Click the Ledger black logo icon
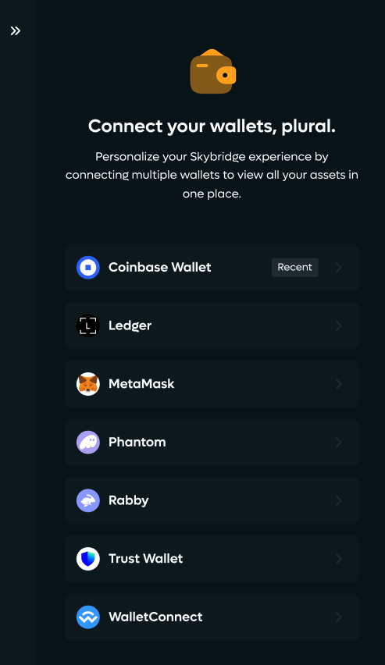385x665 pixels. click(88, 325)
